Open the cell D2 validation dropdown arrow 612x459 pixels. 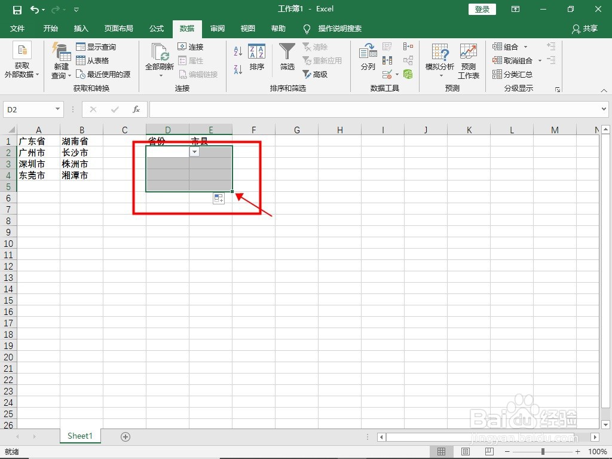[194, 152]
